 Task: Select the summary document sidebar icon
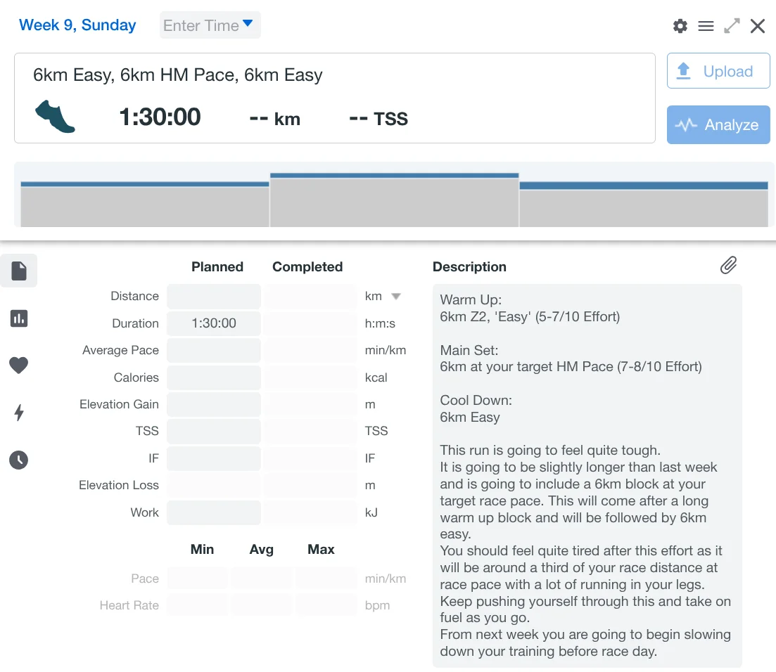(19, 271)
